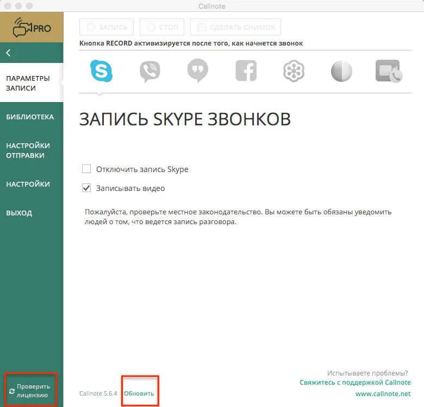Select the GoToMeeting flower icon
The image size is (424, 407).
click(294, 71)
